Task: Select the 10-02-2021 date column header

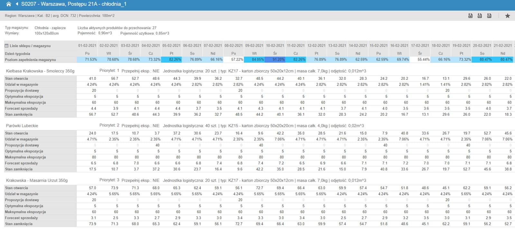Action: 275,46
